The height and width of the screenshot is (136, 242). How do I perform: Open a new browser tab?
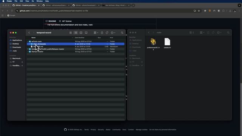[x=133, y=5]
